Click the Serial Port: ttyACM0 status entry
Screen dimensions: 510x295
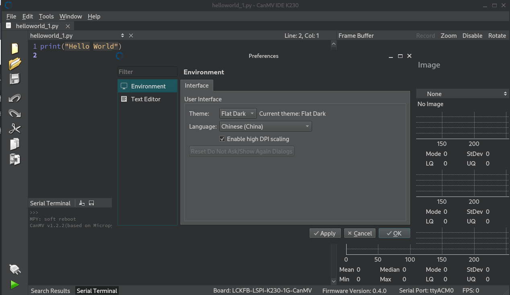point(426,291)
